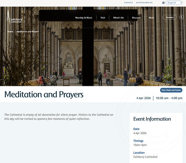Click the Holy Week and Easter tag
186x163 pixels.
click(171, 90)
